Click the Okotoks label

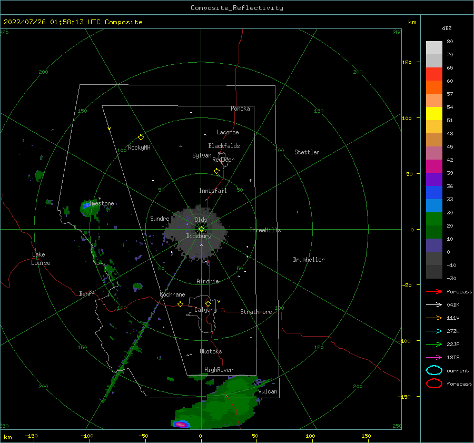pyautogui.click(x=211, y=351)
